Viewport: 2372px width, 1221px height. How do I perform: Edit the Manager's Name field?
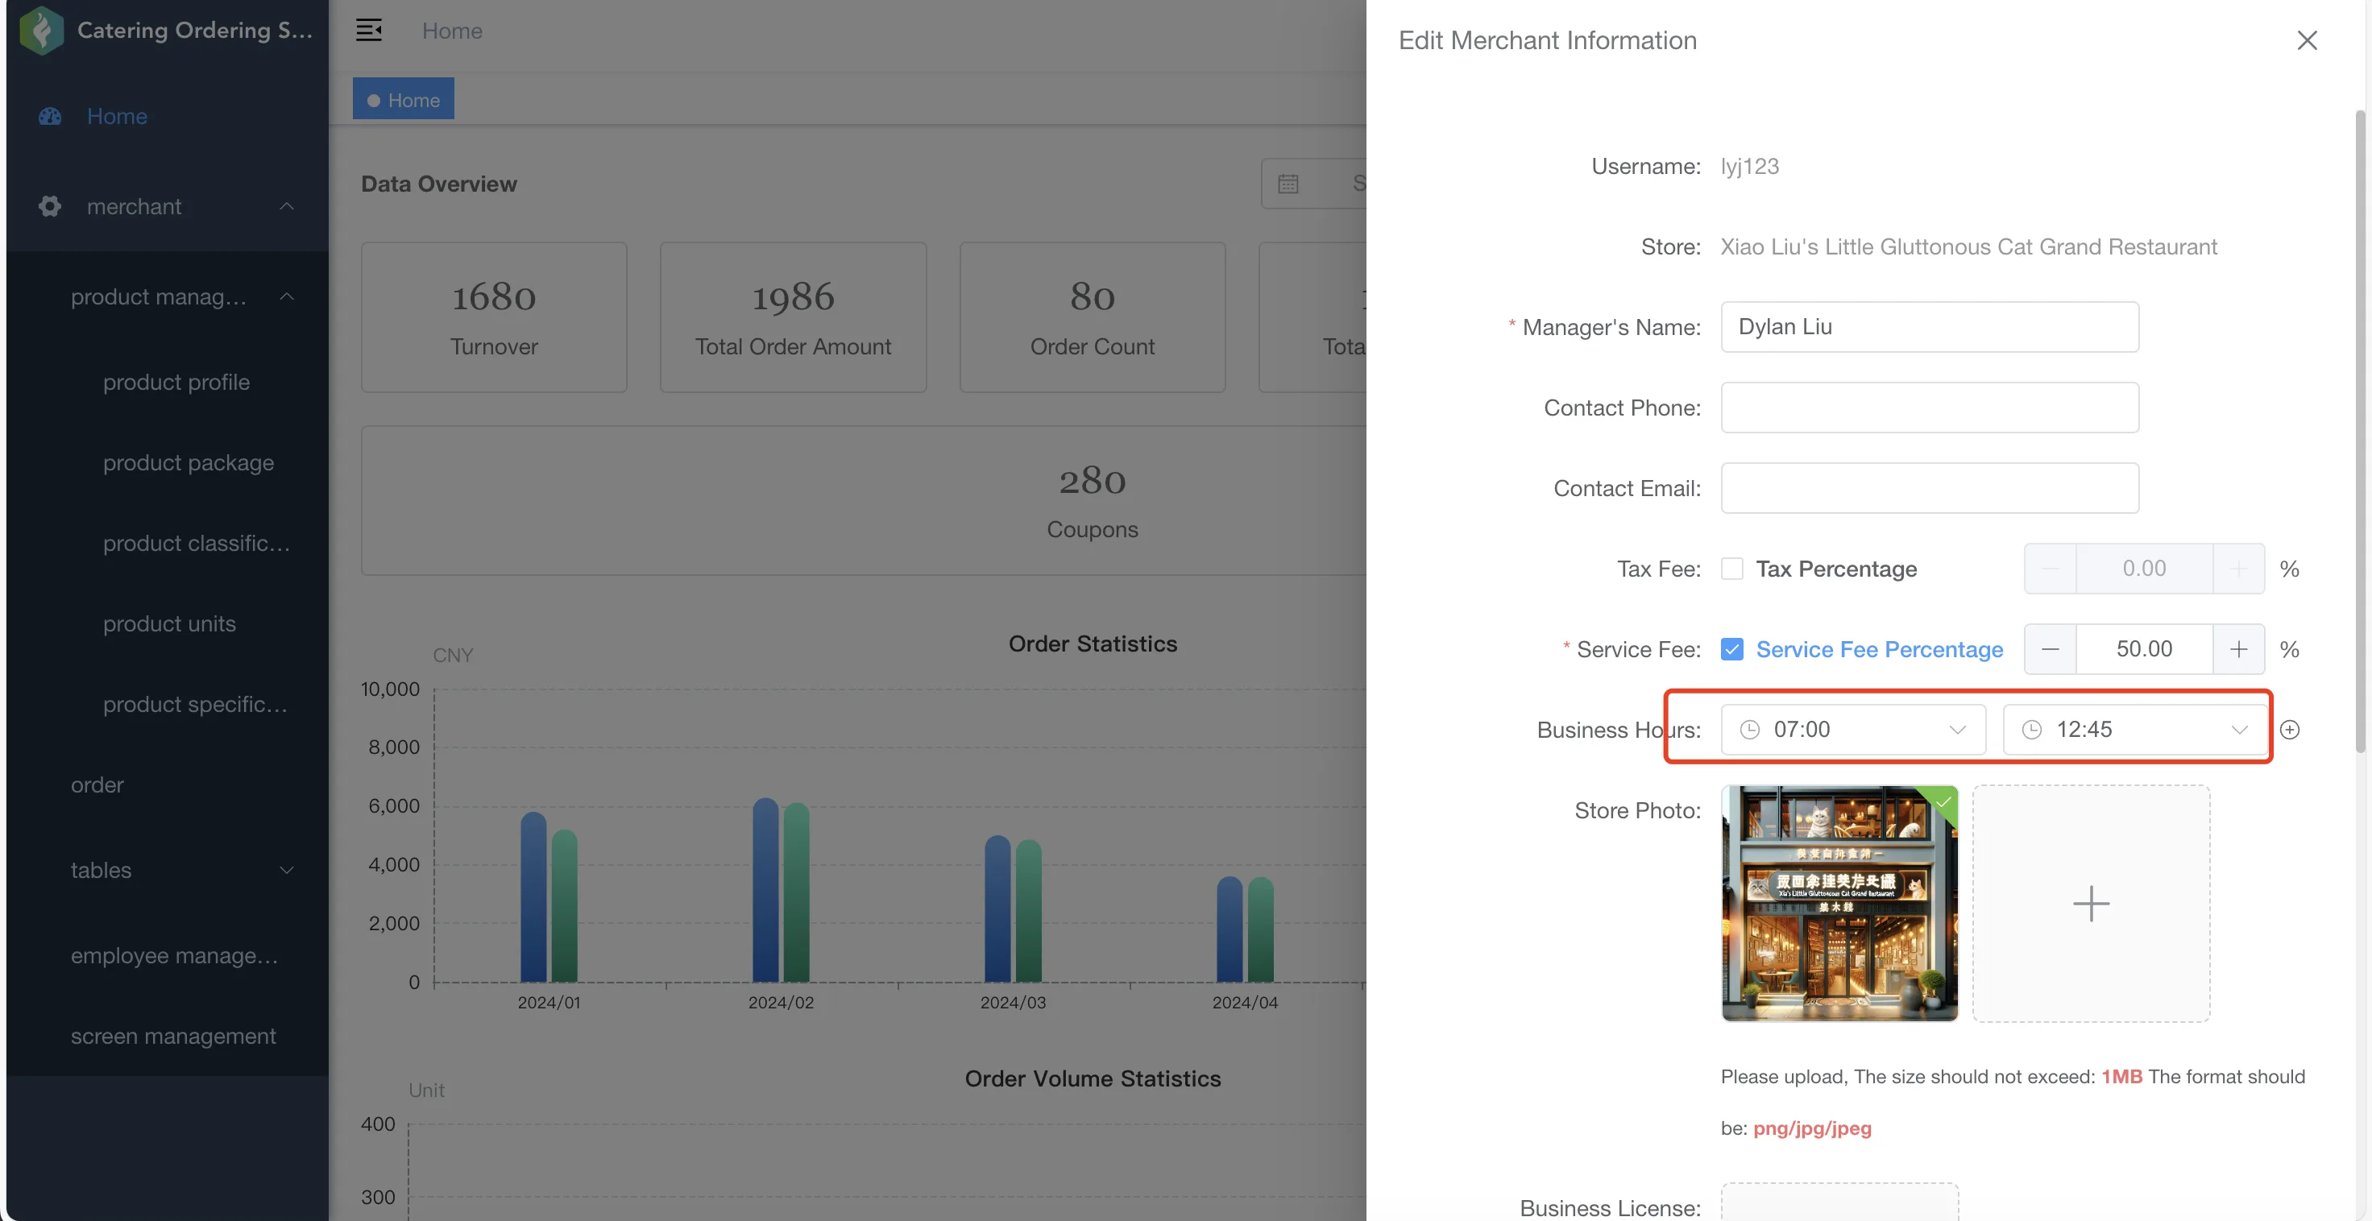[1929, 327]
